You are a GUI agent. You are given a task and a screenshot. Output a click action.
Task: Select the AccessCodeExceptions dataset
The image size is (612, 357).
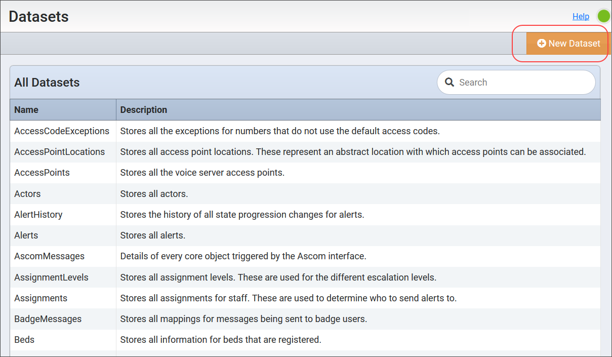coord(62,131)
